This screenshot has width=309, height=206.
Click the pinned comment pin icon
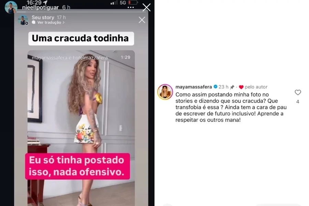(x=232, y=87)
